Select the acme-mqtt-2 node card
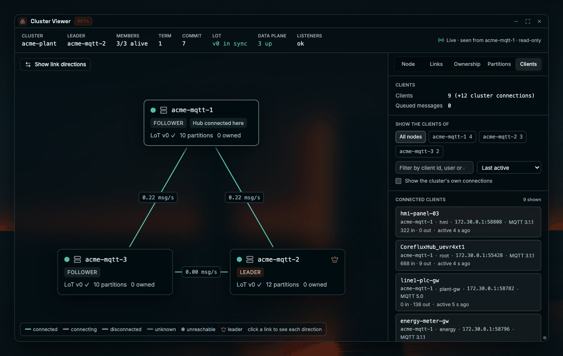The image size is (563, 356). (288, 272)
